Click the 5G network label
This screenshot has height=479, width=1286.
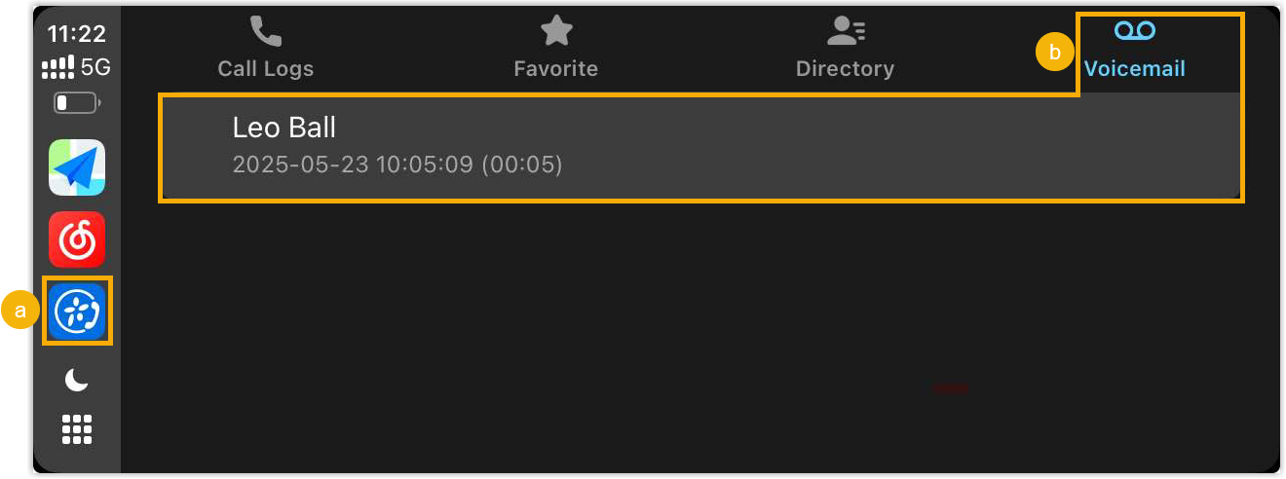pos(95,68)
